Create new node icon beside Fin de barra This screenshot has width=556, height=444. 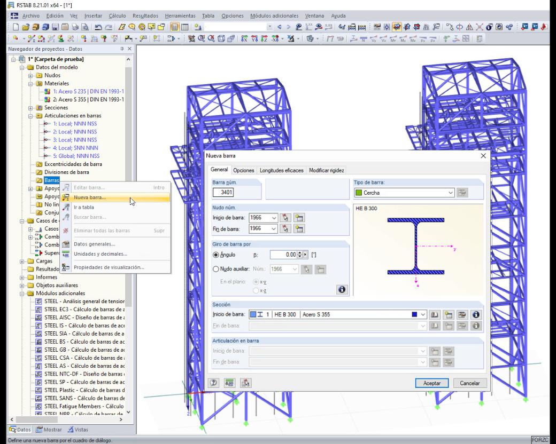[x=299, y=229]
